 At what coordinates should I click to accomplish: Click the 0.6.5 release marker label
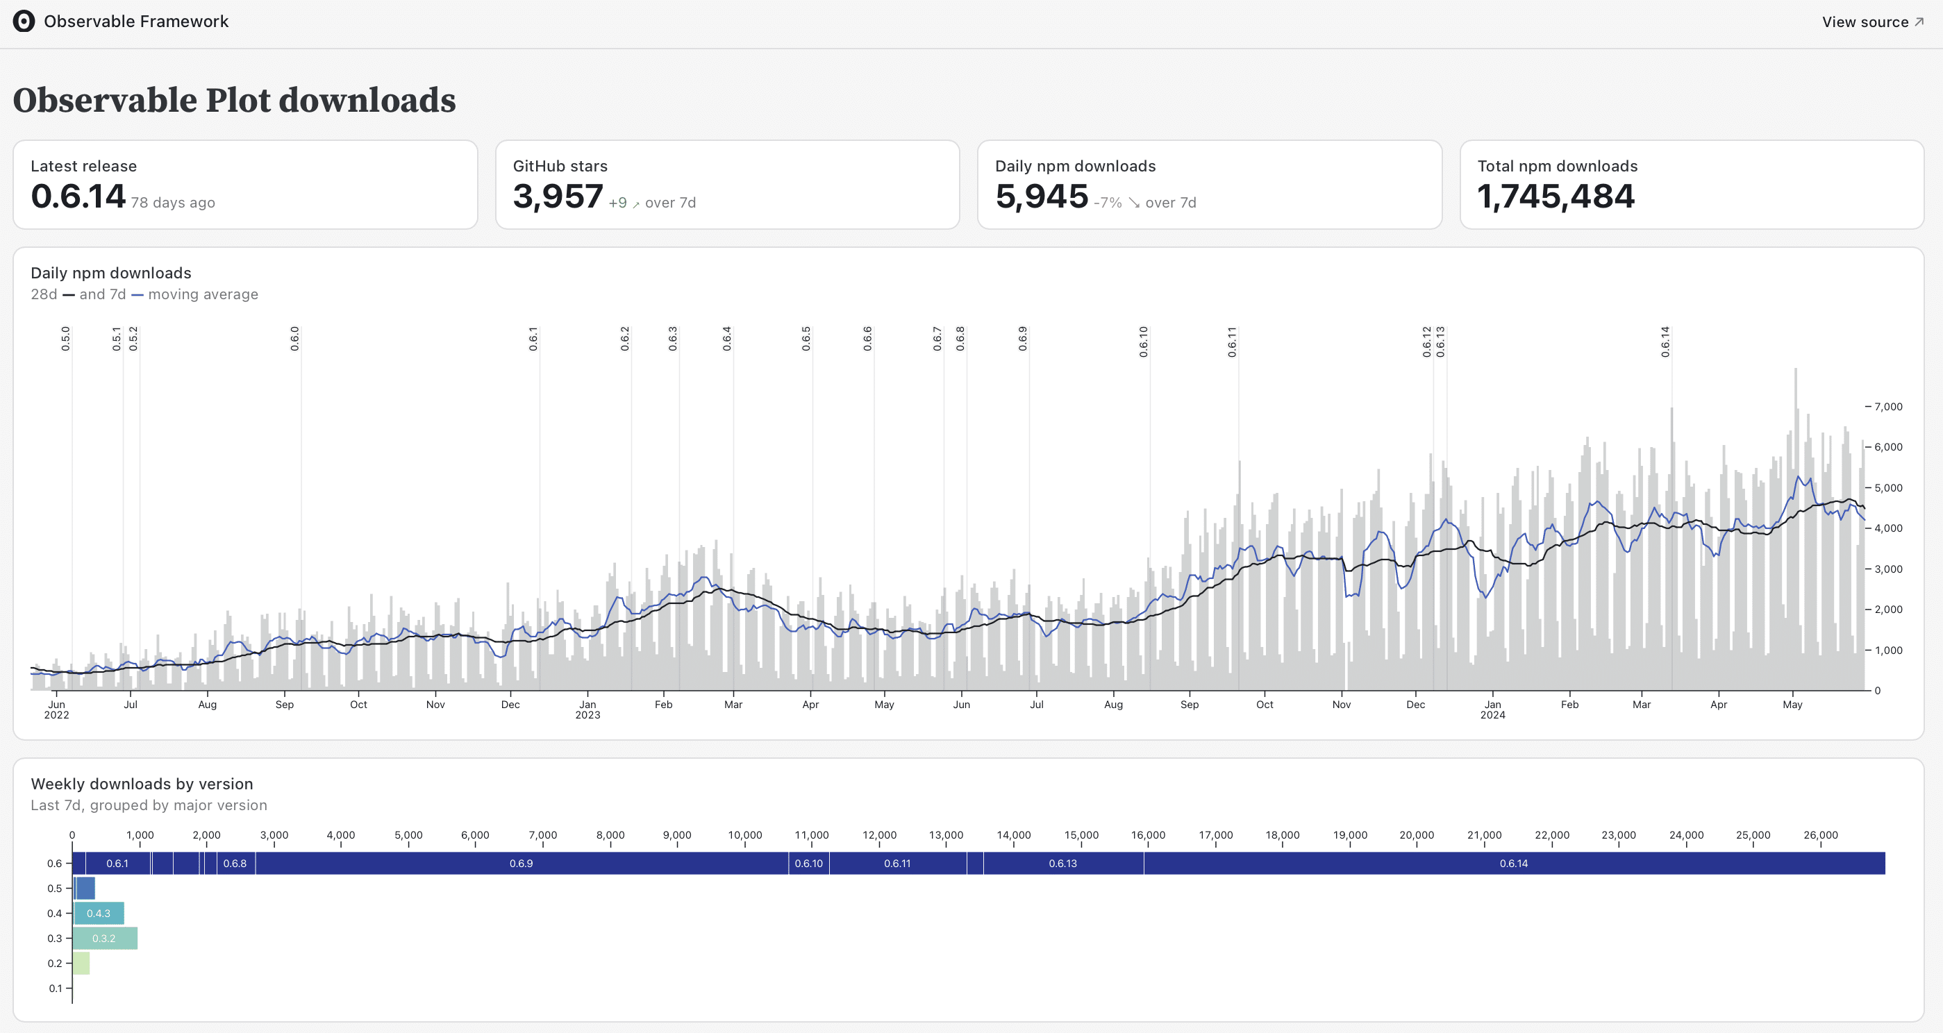point(806,339)
